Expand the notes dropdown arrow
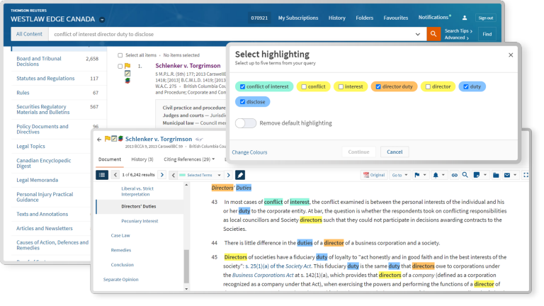Screen dimensions: 544x306 tap(485, 175)
